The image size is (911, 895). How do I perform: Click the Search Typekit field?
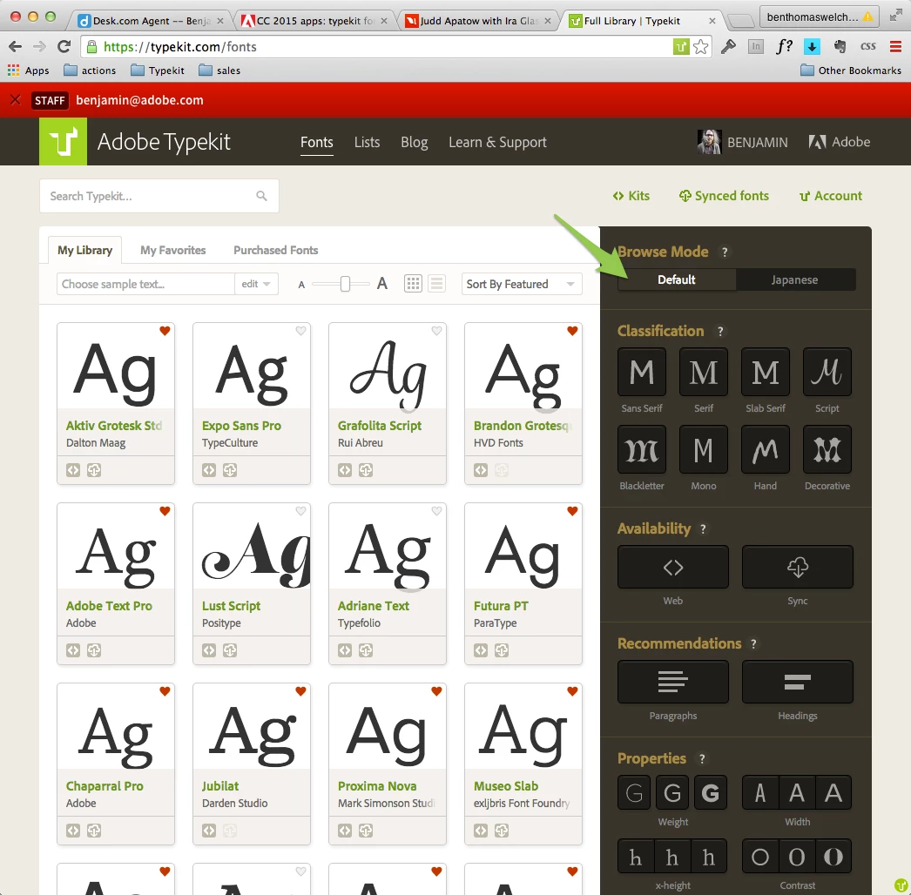tap(159, 196)
